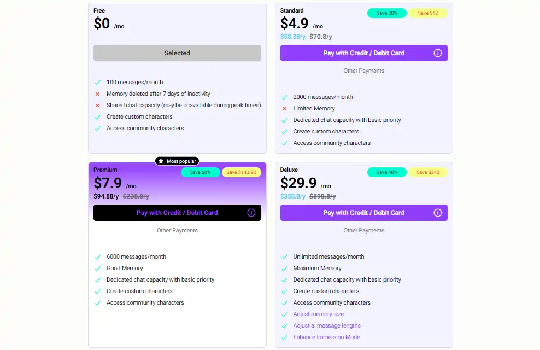
Task: Click the Save $143.92 badge on Premium
Action: point(242,172)
